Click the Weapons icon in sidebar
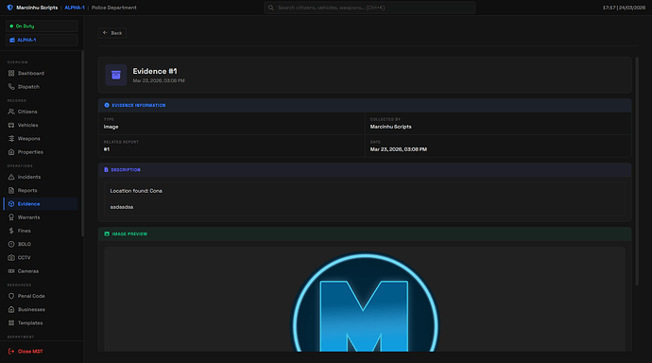Image resolution: width=652 pixels, height=363 pixels. click(11, 138)
